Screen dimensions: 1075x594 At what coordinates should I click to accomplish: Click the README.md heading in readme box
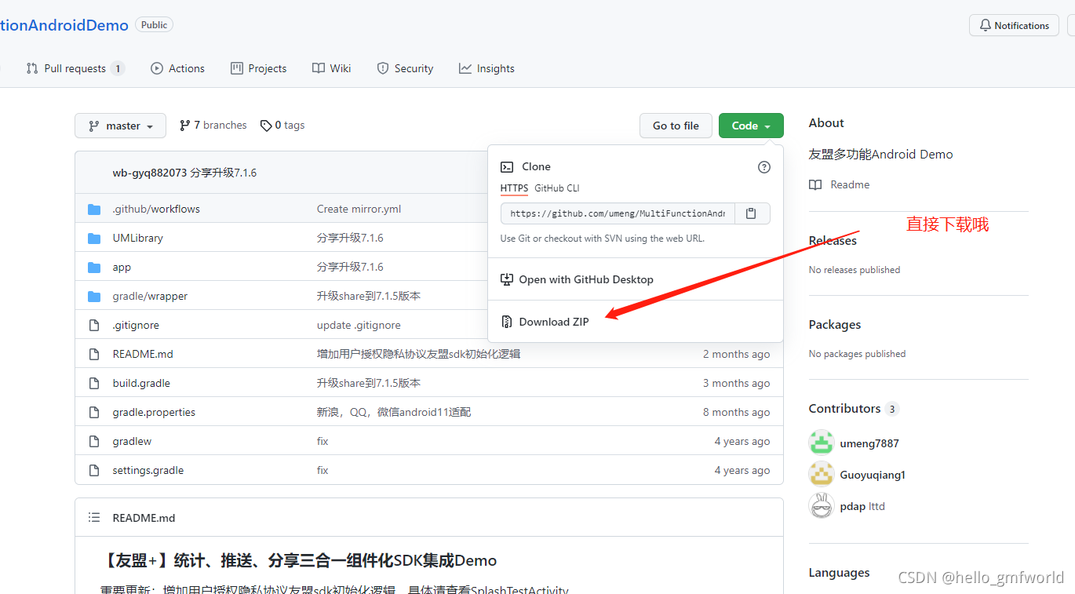coord(144,518)
